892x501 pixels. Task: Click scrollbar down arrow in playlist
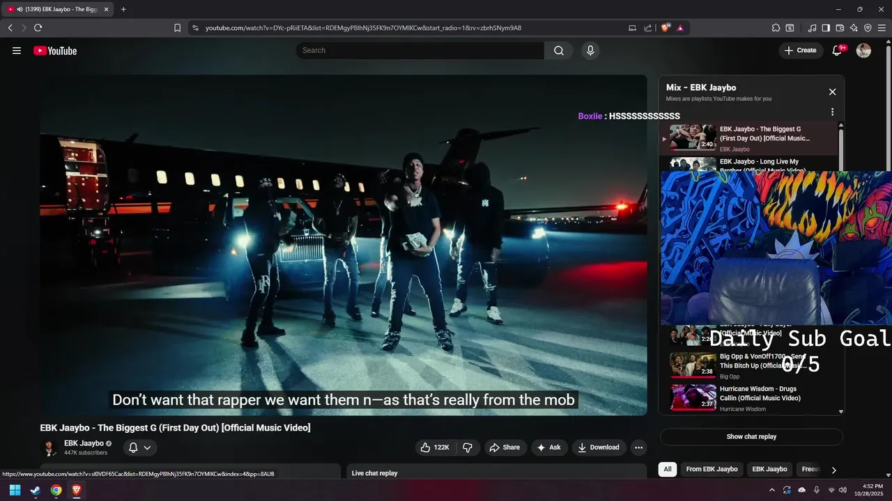tap(840, 411)
